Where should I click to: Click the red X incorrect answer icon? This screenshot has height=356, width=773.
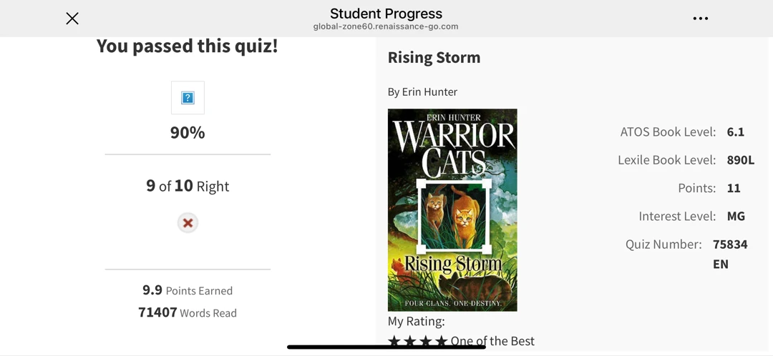(x=188, y=223)
